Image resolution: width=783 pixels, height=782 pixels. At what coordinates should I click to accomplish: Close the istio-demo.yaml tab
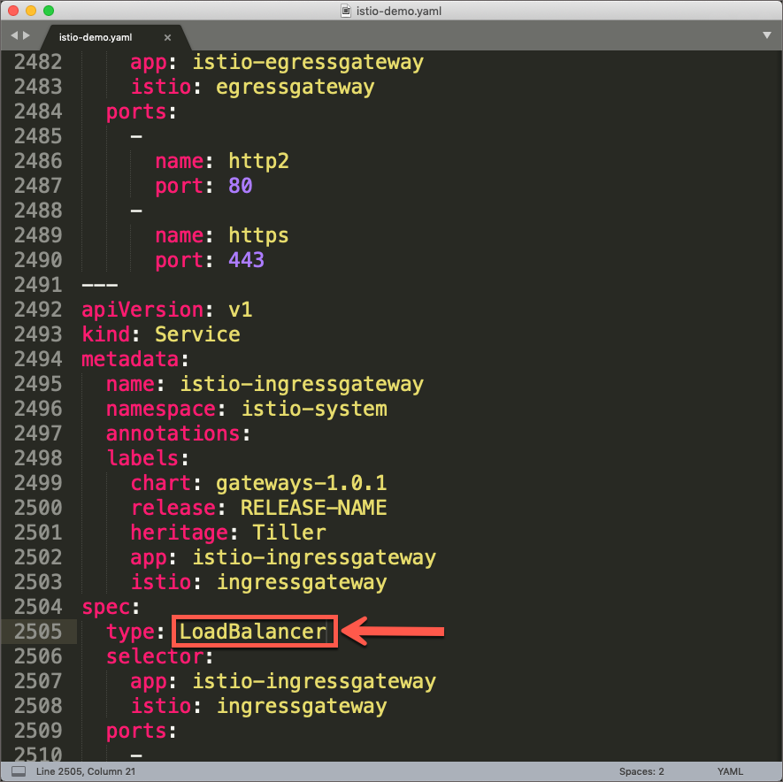click(x=167, y=37)
